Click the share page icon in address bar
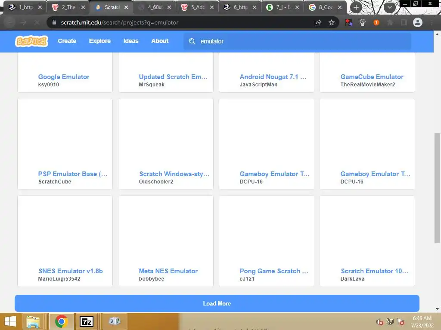This screenshot has height=330, width=441. tap(318, 22)
